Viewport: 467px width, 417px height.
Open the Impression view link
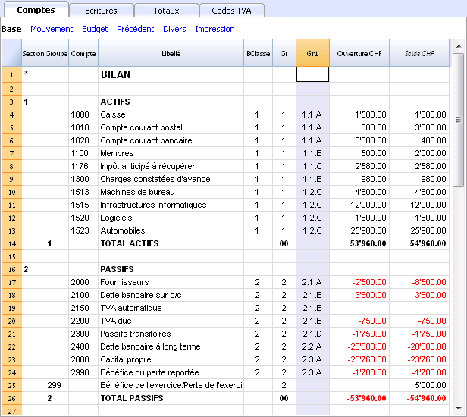pos(215,29)
